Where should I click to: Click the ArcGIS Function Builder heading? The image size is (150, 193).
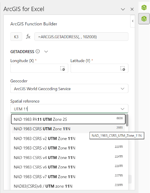34,24
